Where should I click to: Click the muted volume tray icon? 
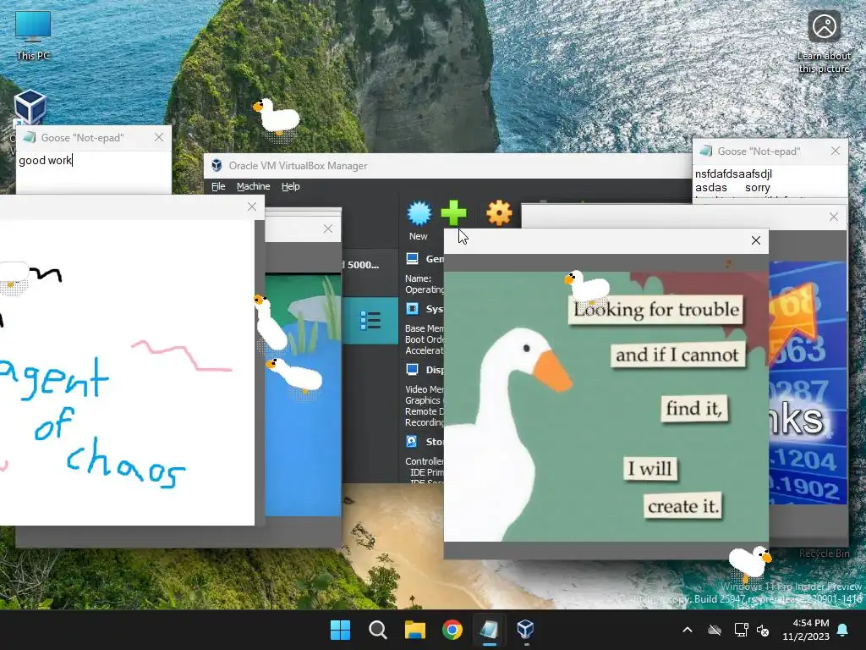(x=764, y=630)
